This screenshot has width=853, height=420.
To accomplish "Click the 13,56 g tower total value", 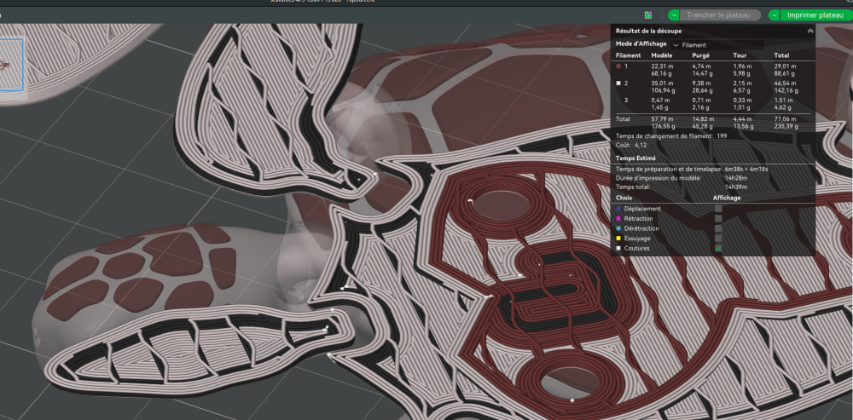I will point(743,126).
